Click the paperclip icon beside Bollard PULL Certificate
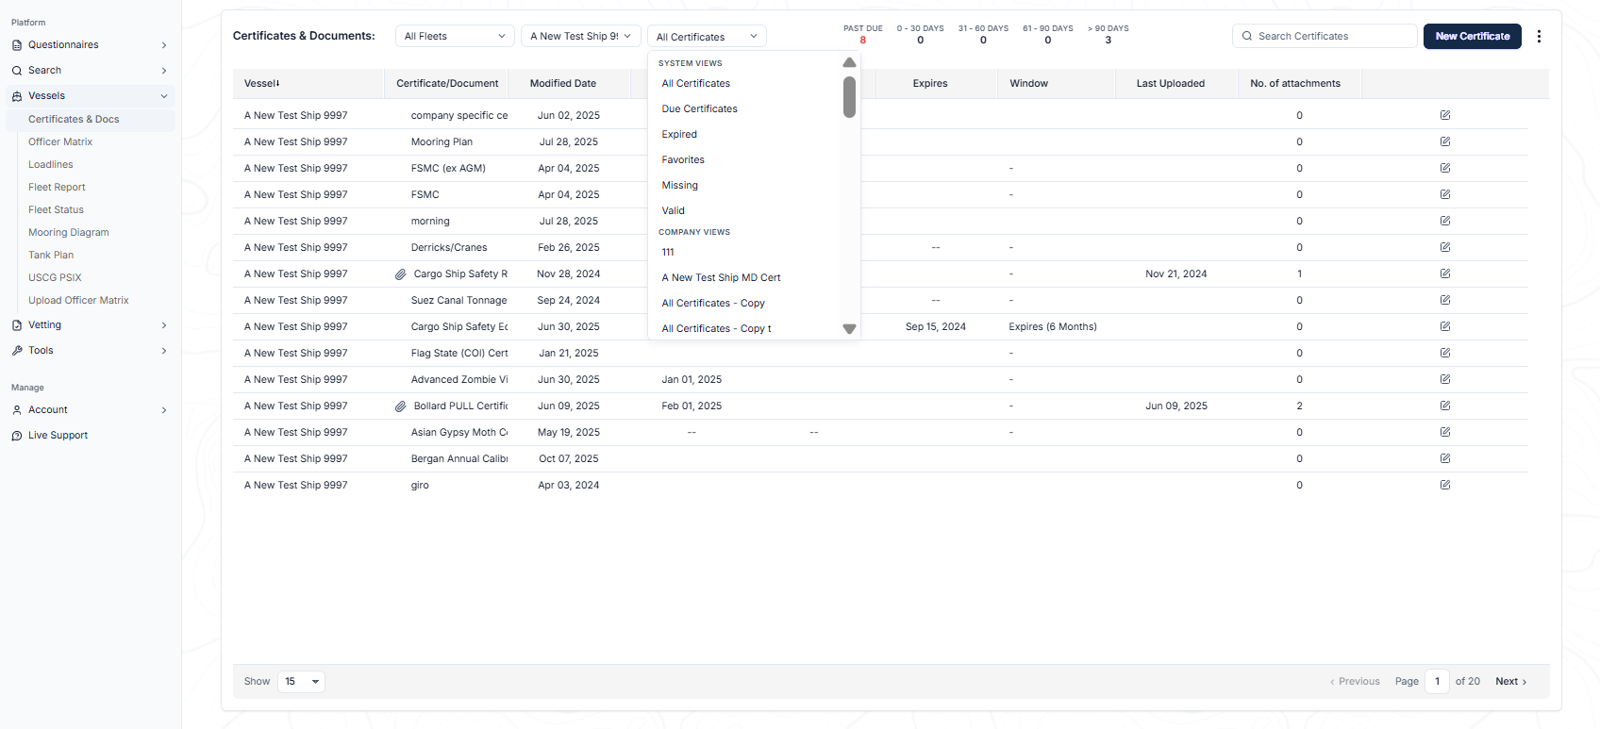This screenshot has width=1600, height=729. [401, 406]
